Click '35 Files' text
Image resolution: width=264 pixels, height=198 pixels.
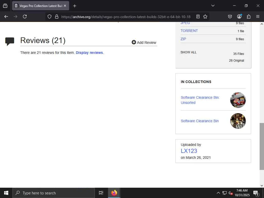pos(238,54)
